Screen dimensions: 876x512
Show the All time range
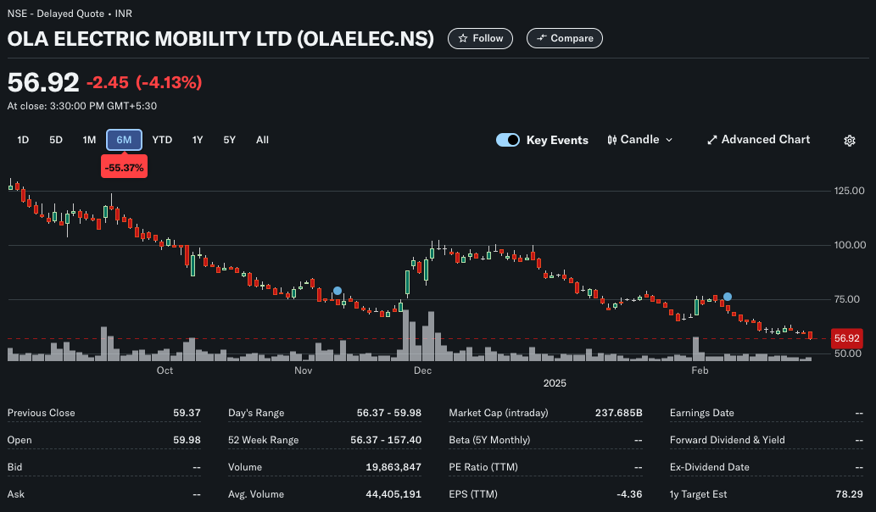(x=263, y=140)
